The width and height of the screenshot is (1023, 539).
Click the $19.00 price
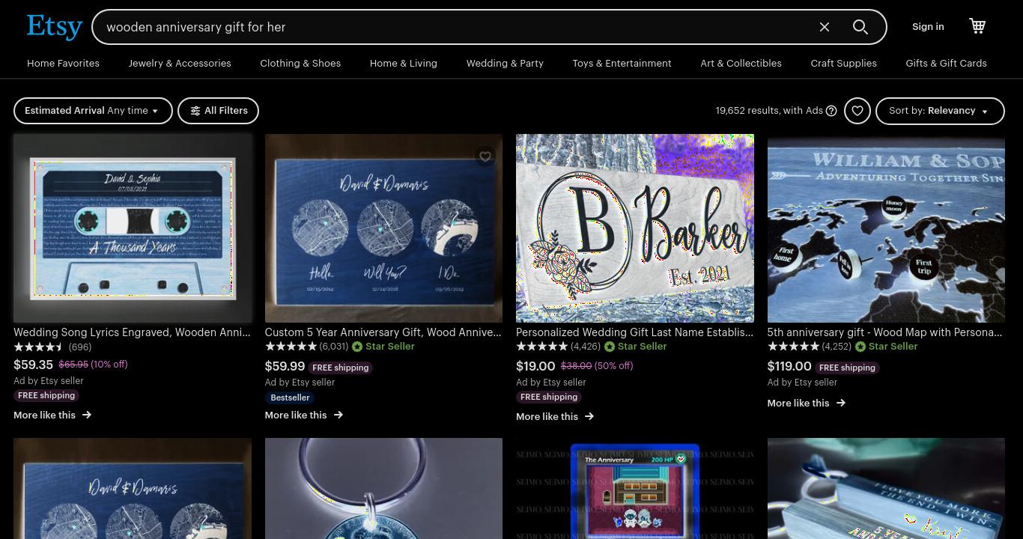[x=535, y=366]
